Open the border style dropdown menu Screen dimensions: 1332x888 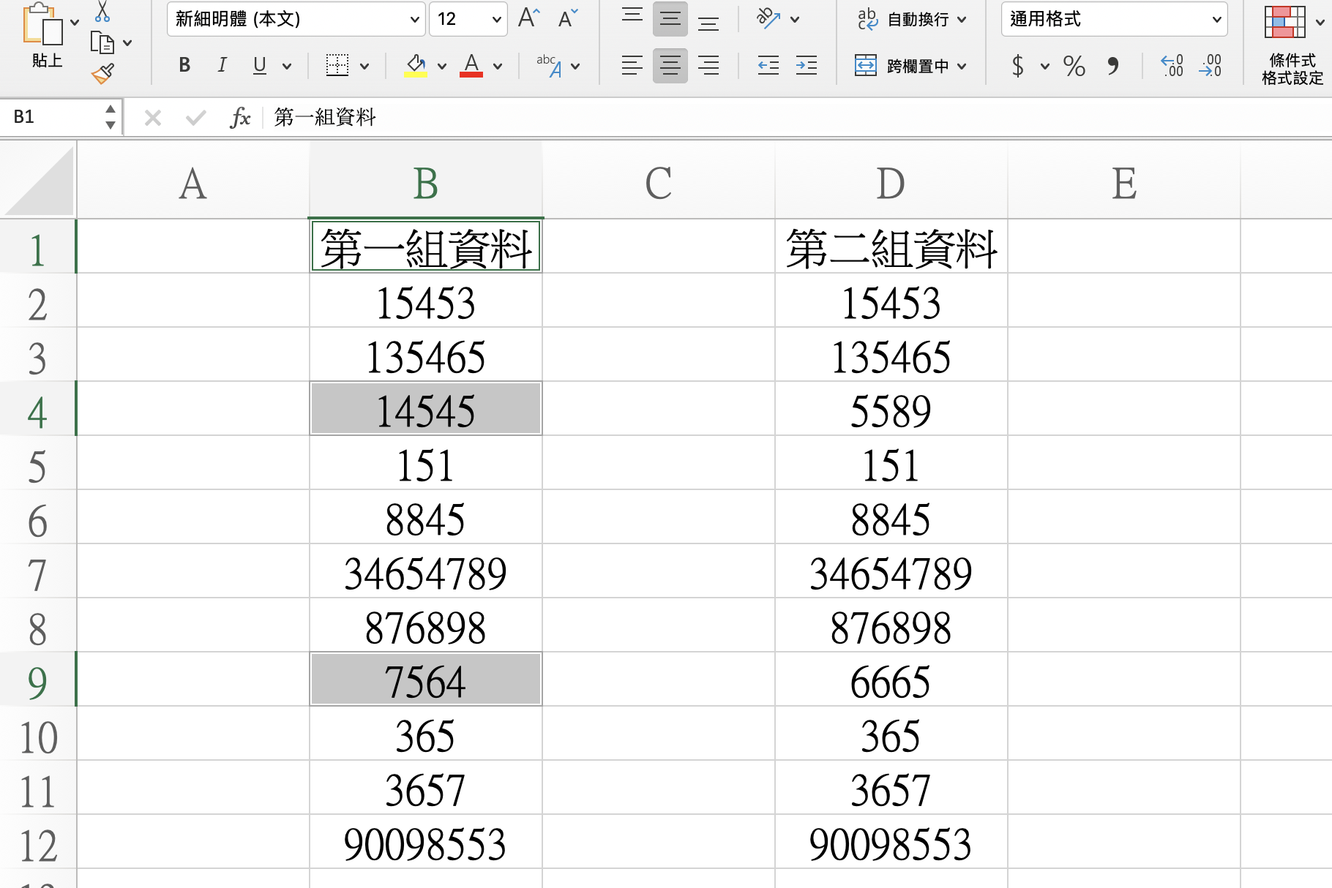363,65
